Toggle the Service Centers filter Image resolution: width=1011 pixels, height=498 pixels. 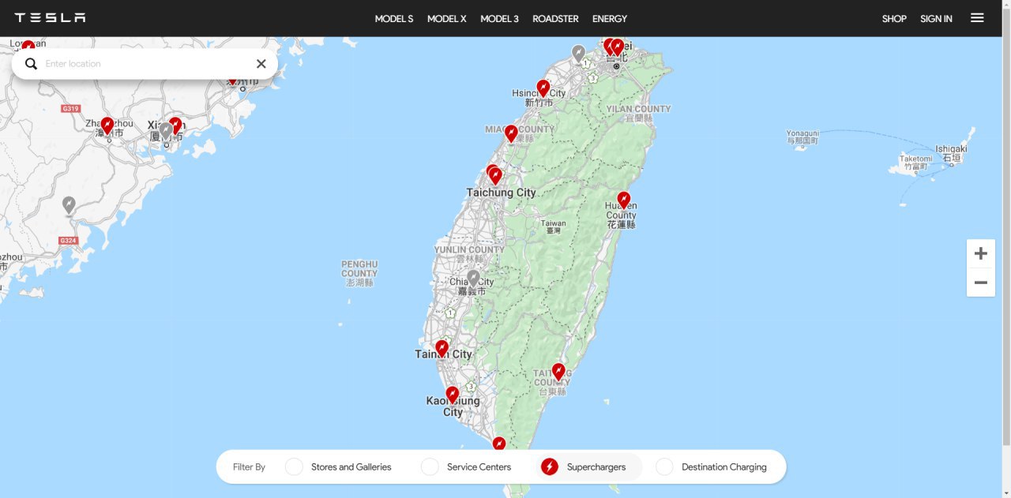430,467
